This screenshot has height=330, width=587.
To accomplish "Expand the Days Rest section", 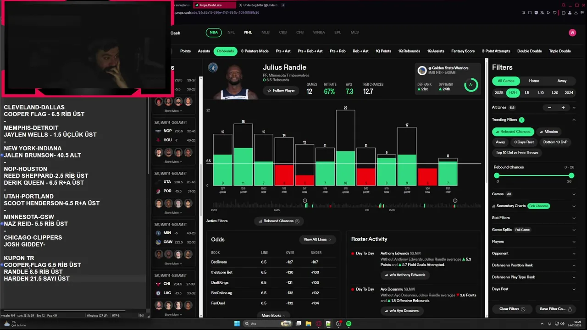I will [x=574, y=289].
